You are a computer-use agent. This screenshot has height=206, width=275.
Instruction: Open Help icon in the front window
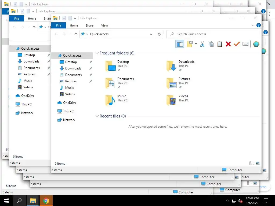[x=258, y=25]
